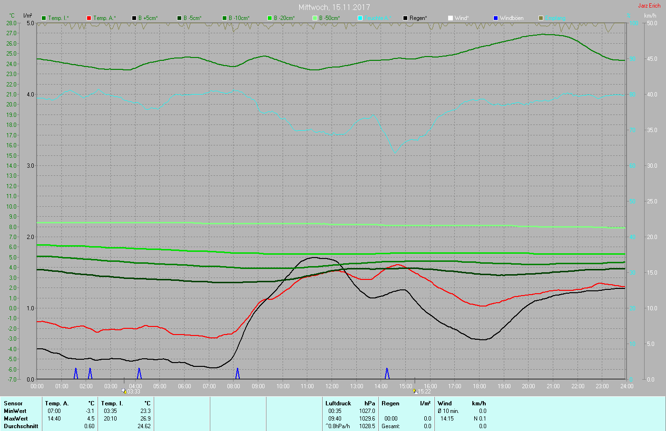Click the Temp. A. average 0.60
This screenshot has height=431, width=666.
point(89,426)
